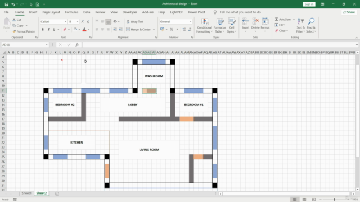The image size is (360, 202).
Task: Select the Sheet1 worksheet tab
Action: 26,193
